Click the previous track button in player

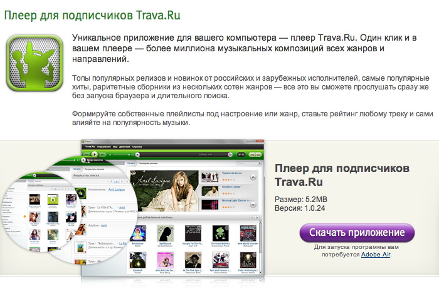point(85,153)
